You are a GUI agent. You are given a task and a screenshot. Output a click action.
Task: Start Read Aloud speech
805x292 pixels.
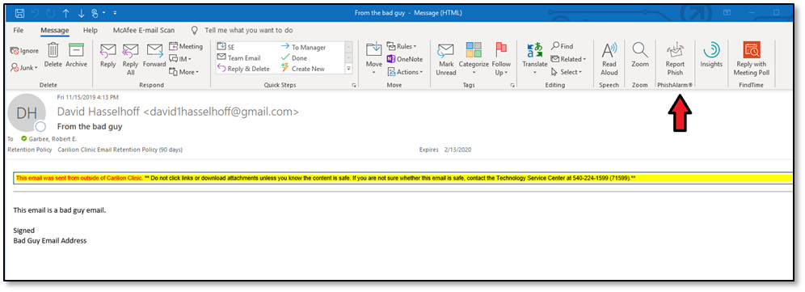(x=609, y=58)
